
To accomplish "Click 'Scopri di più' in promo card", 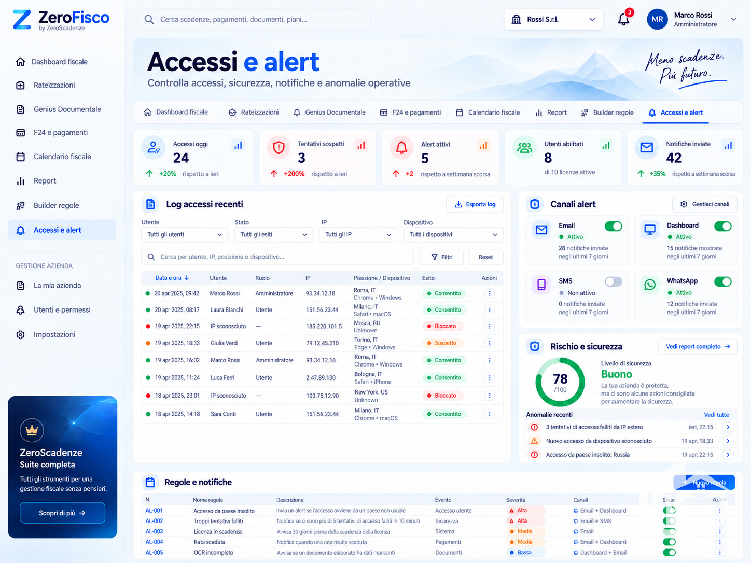I will [62, 513].
